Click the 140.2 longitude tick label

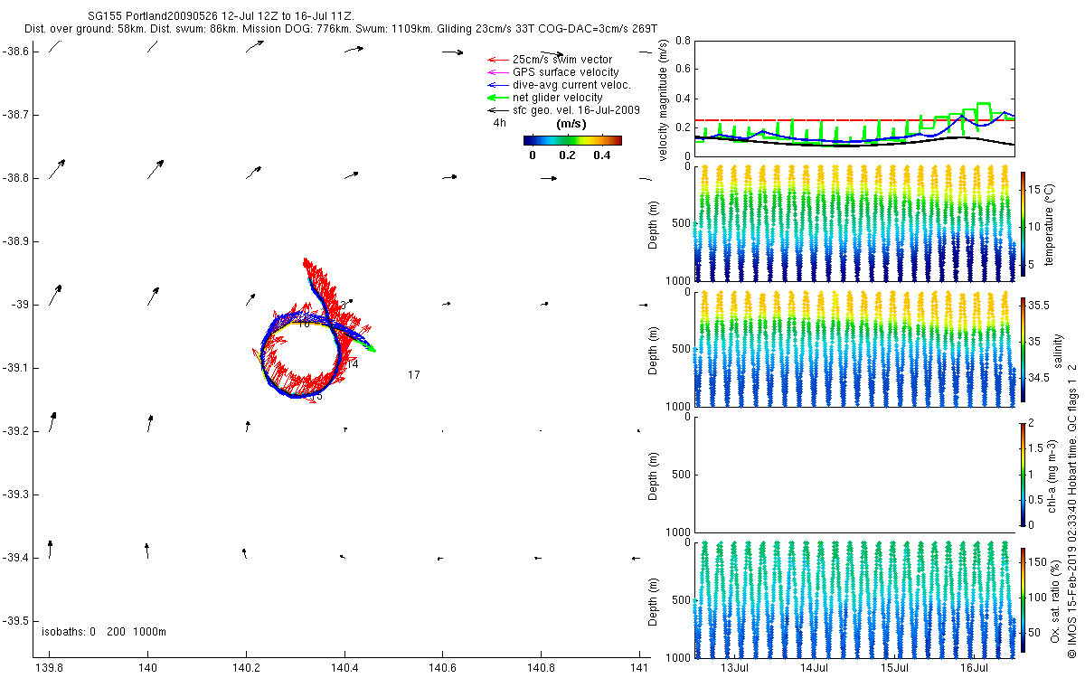point(246,668)
